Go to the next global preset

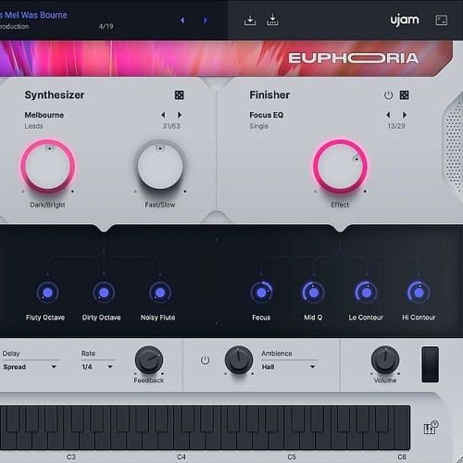click(x=206, y=20)
